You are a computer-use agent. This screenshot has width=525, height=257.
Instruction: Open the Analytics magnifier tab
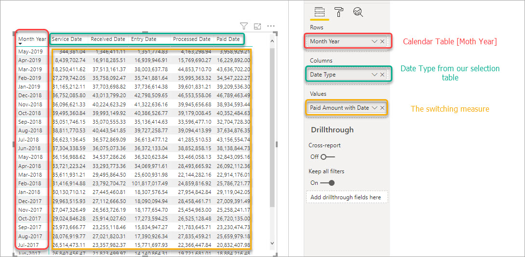tap(358, 13)
